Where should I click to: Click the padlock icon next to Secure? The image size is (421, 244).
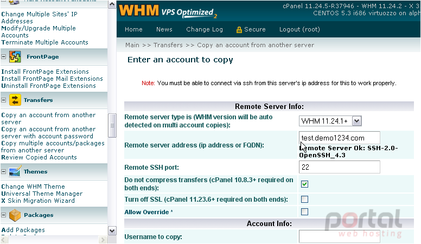(x=239, y=30)
